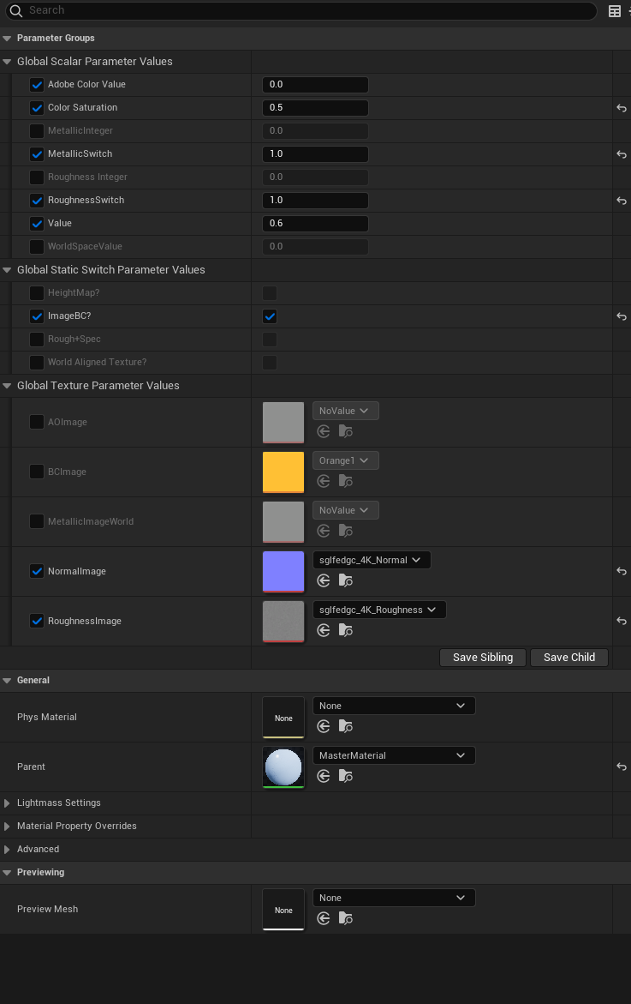Browse to RoughnessImage asset in content browser
The height and width of the screenshot is (1004, 631).
point(346,631)
